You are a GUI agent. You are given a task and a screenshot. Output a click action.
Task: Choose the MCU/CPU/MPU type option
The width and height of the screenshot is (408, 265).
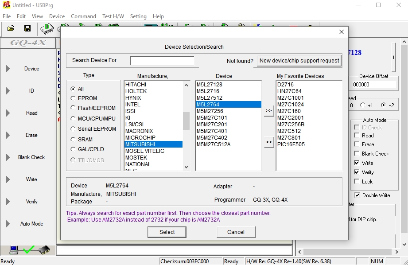point(73,119)
